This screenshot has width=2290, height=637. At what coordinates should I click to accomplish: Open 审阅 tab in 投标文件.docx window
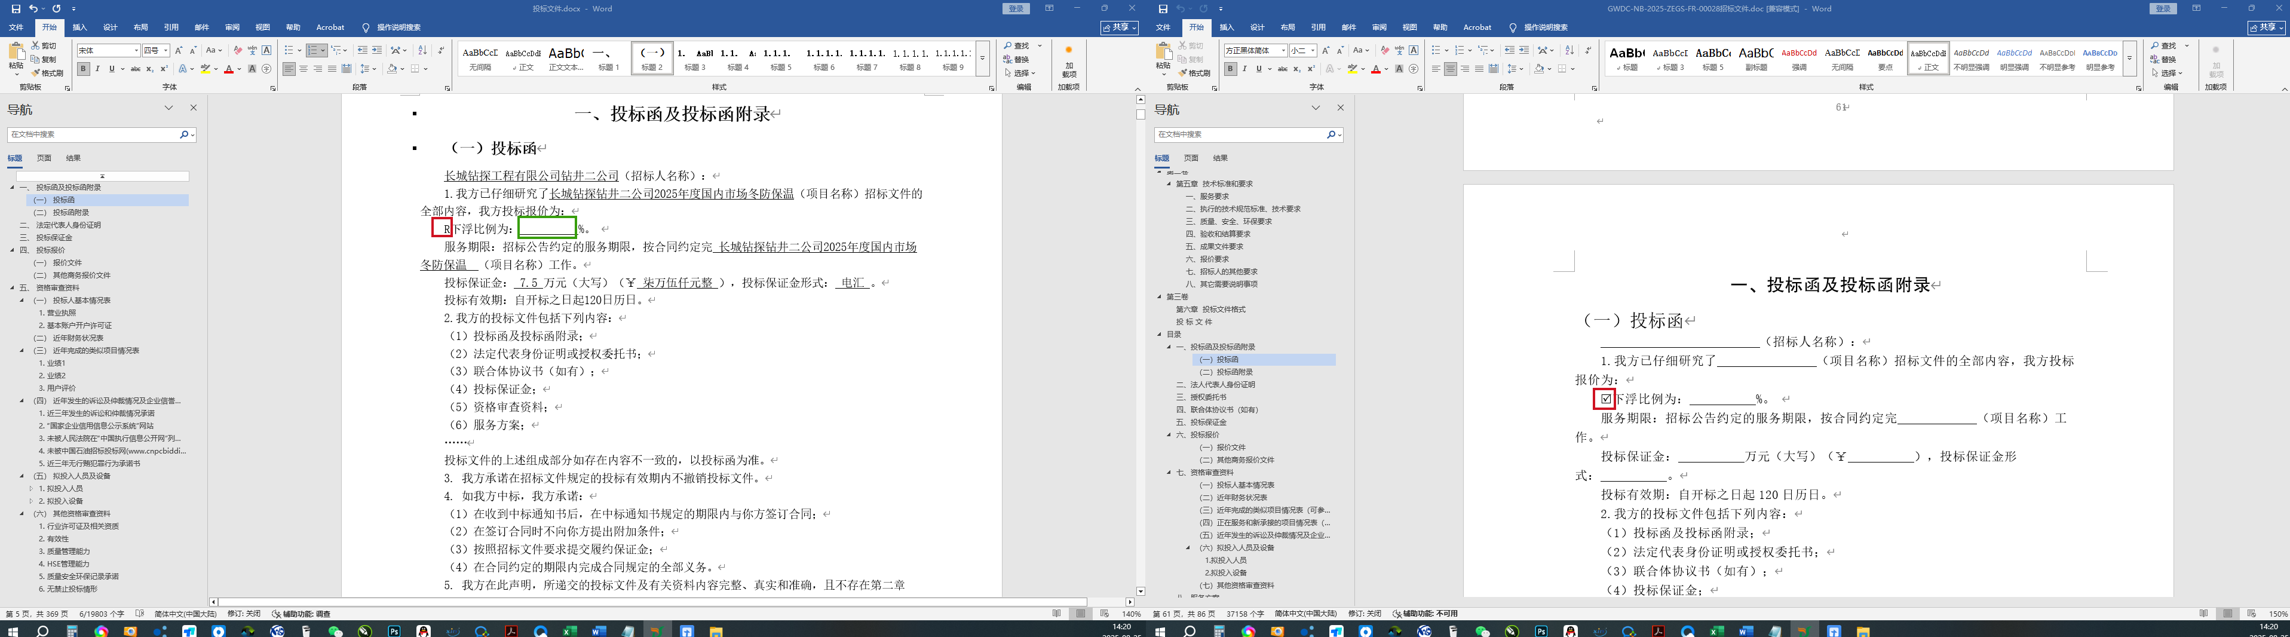[x=232, y=27]
